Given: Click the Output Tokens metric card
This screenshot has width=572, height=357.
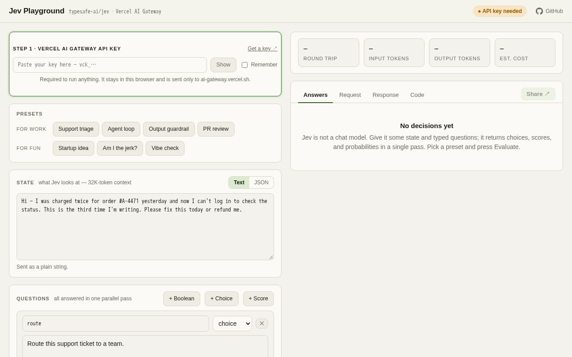Looking at the screenshot, I should click(459, 53).
